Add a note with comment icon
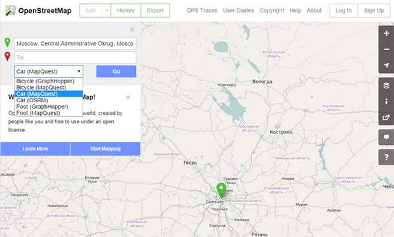The image size is (394, 237). 386,137
